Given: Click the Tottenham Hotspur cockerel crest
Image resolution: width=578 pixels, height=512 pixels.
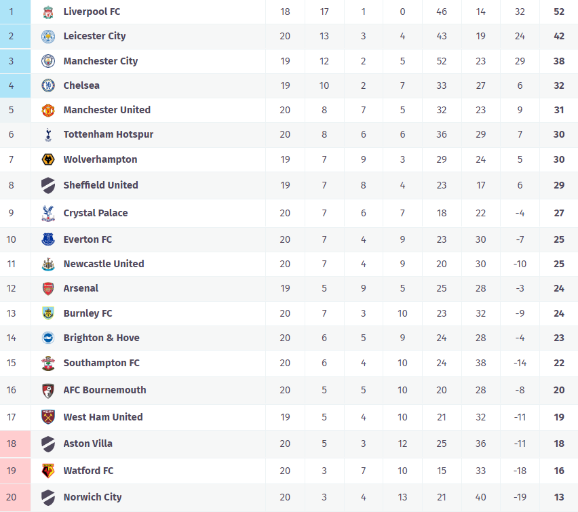Looking at the screenshot, I should pyautogui.click(x=47, y=135).
